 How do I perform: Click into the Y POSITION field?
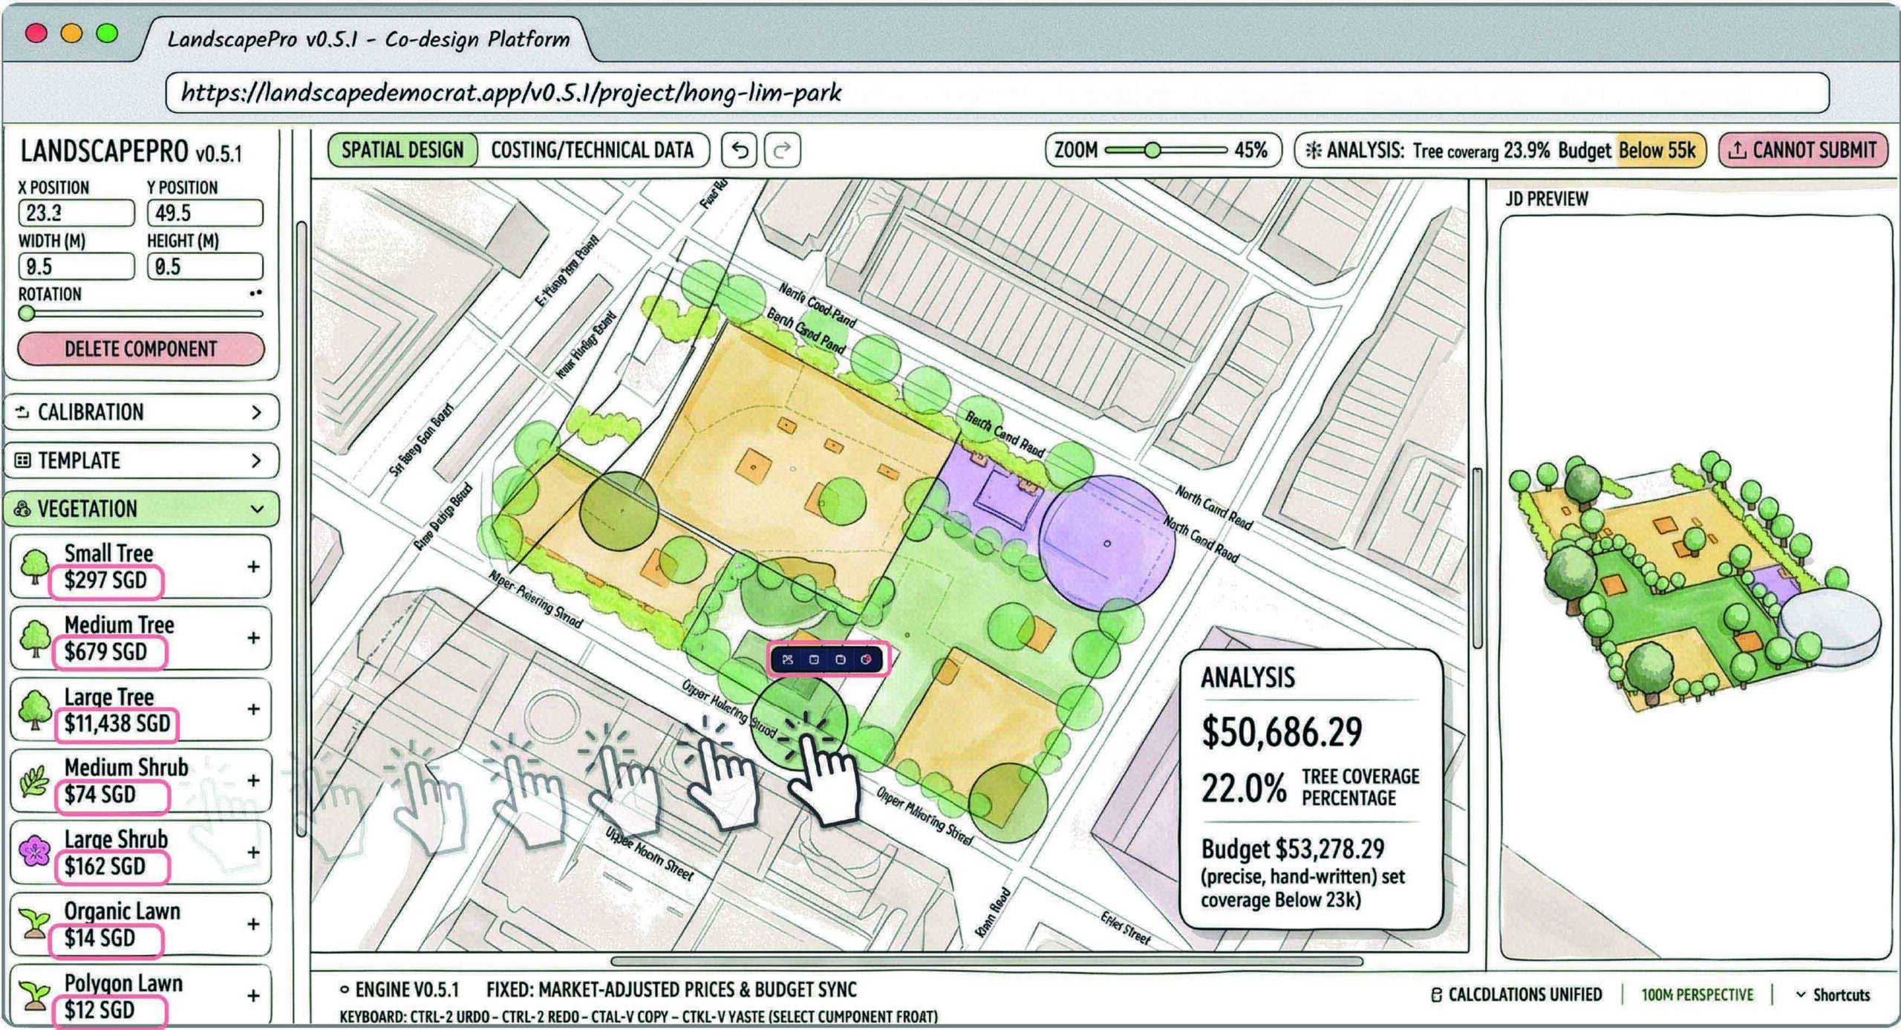point(205,213)
